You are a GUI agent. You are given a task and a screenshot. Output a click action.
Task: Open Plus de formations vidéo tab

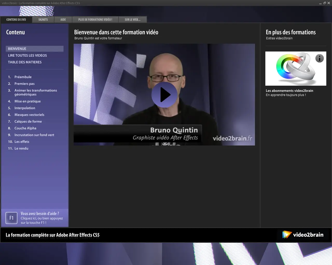click(x=95, y=20)
